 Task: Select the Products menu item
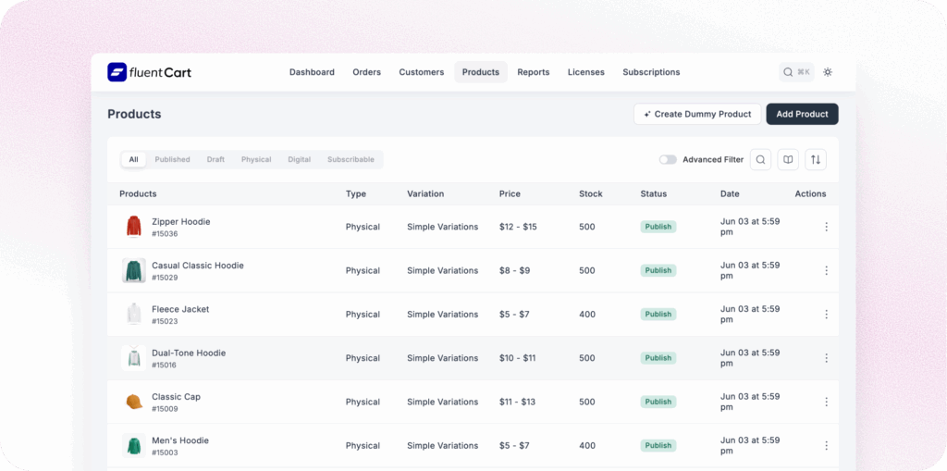(x=481, y=72)
